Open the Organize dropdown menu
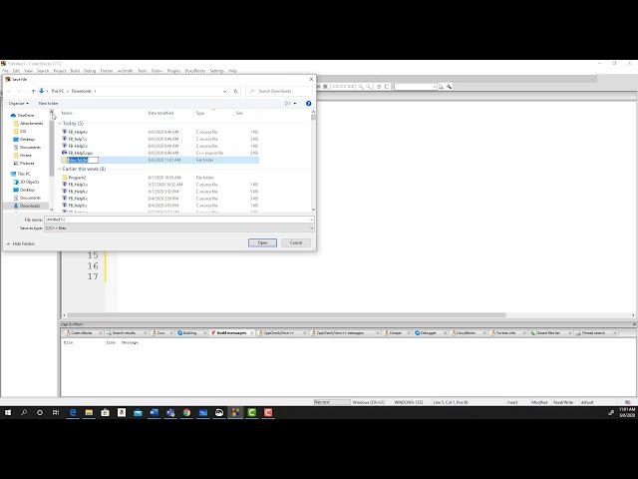This screenshot has height=479, width=638. click(x=18, y=104)
